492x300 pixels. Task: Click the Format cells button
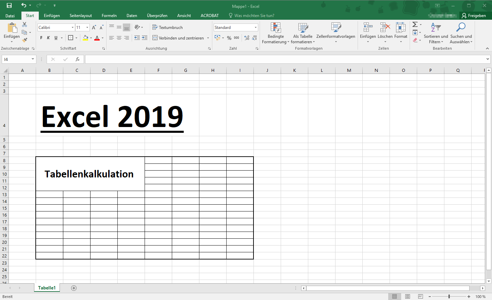tap(401, 32)
